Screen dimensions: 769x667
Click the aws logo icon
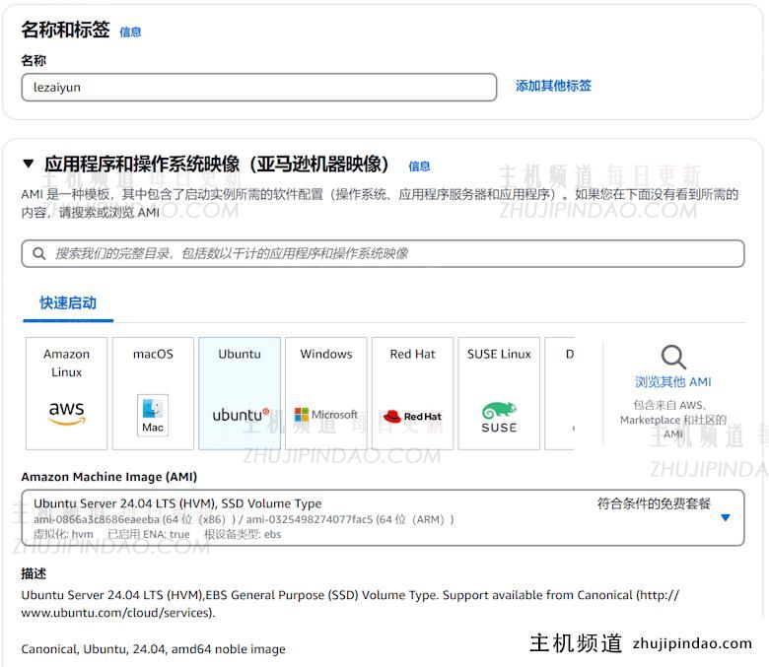coord(67,412)
